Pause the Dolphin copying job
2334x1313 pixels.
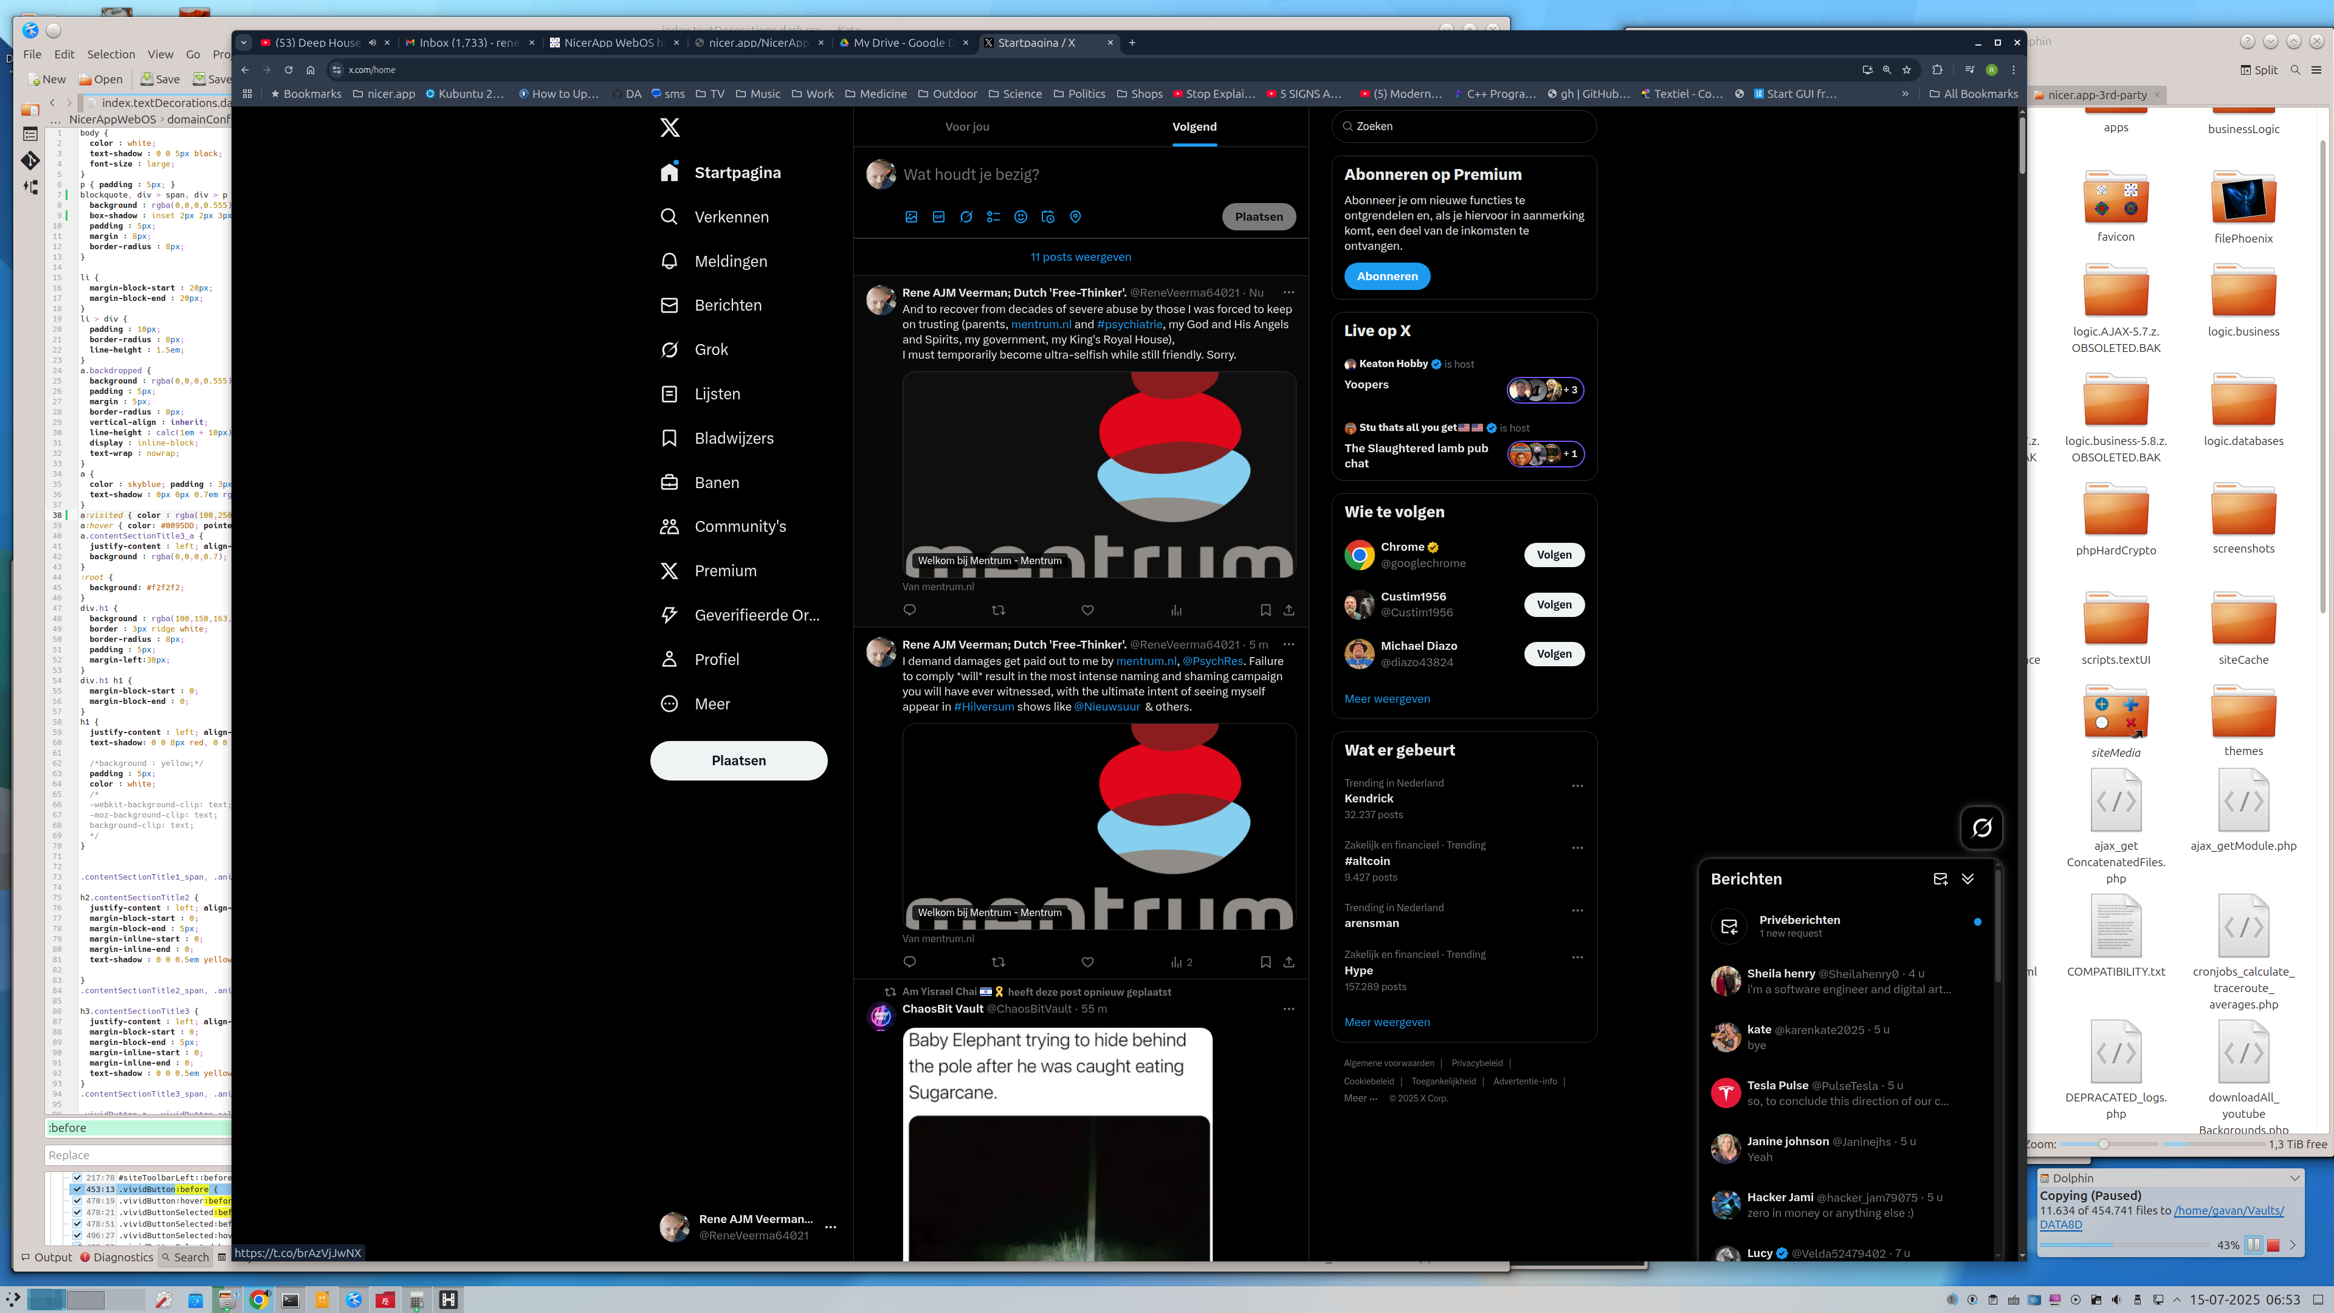[2253, 1245]
